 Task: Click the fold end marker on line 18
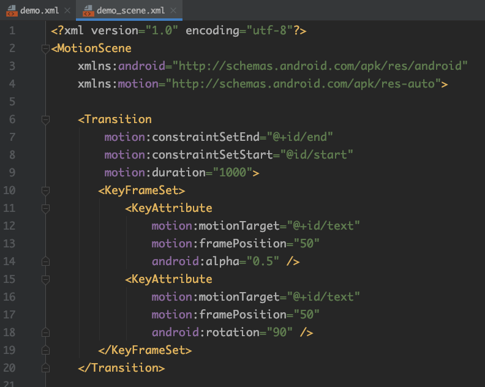[x=45, y=333]
